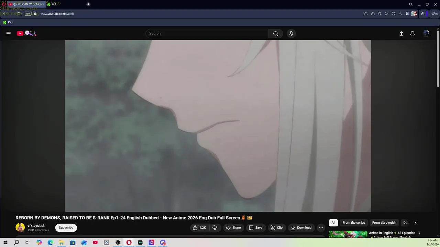The image size is (440, 247).
Task: Open a new browser tab
Action: pyautogui.click(x=88, y=4)
